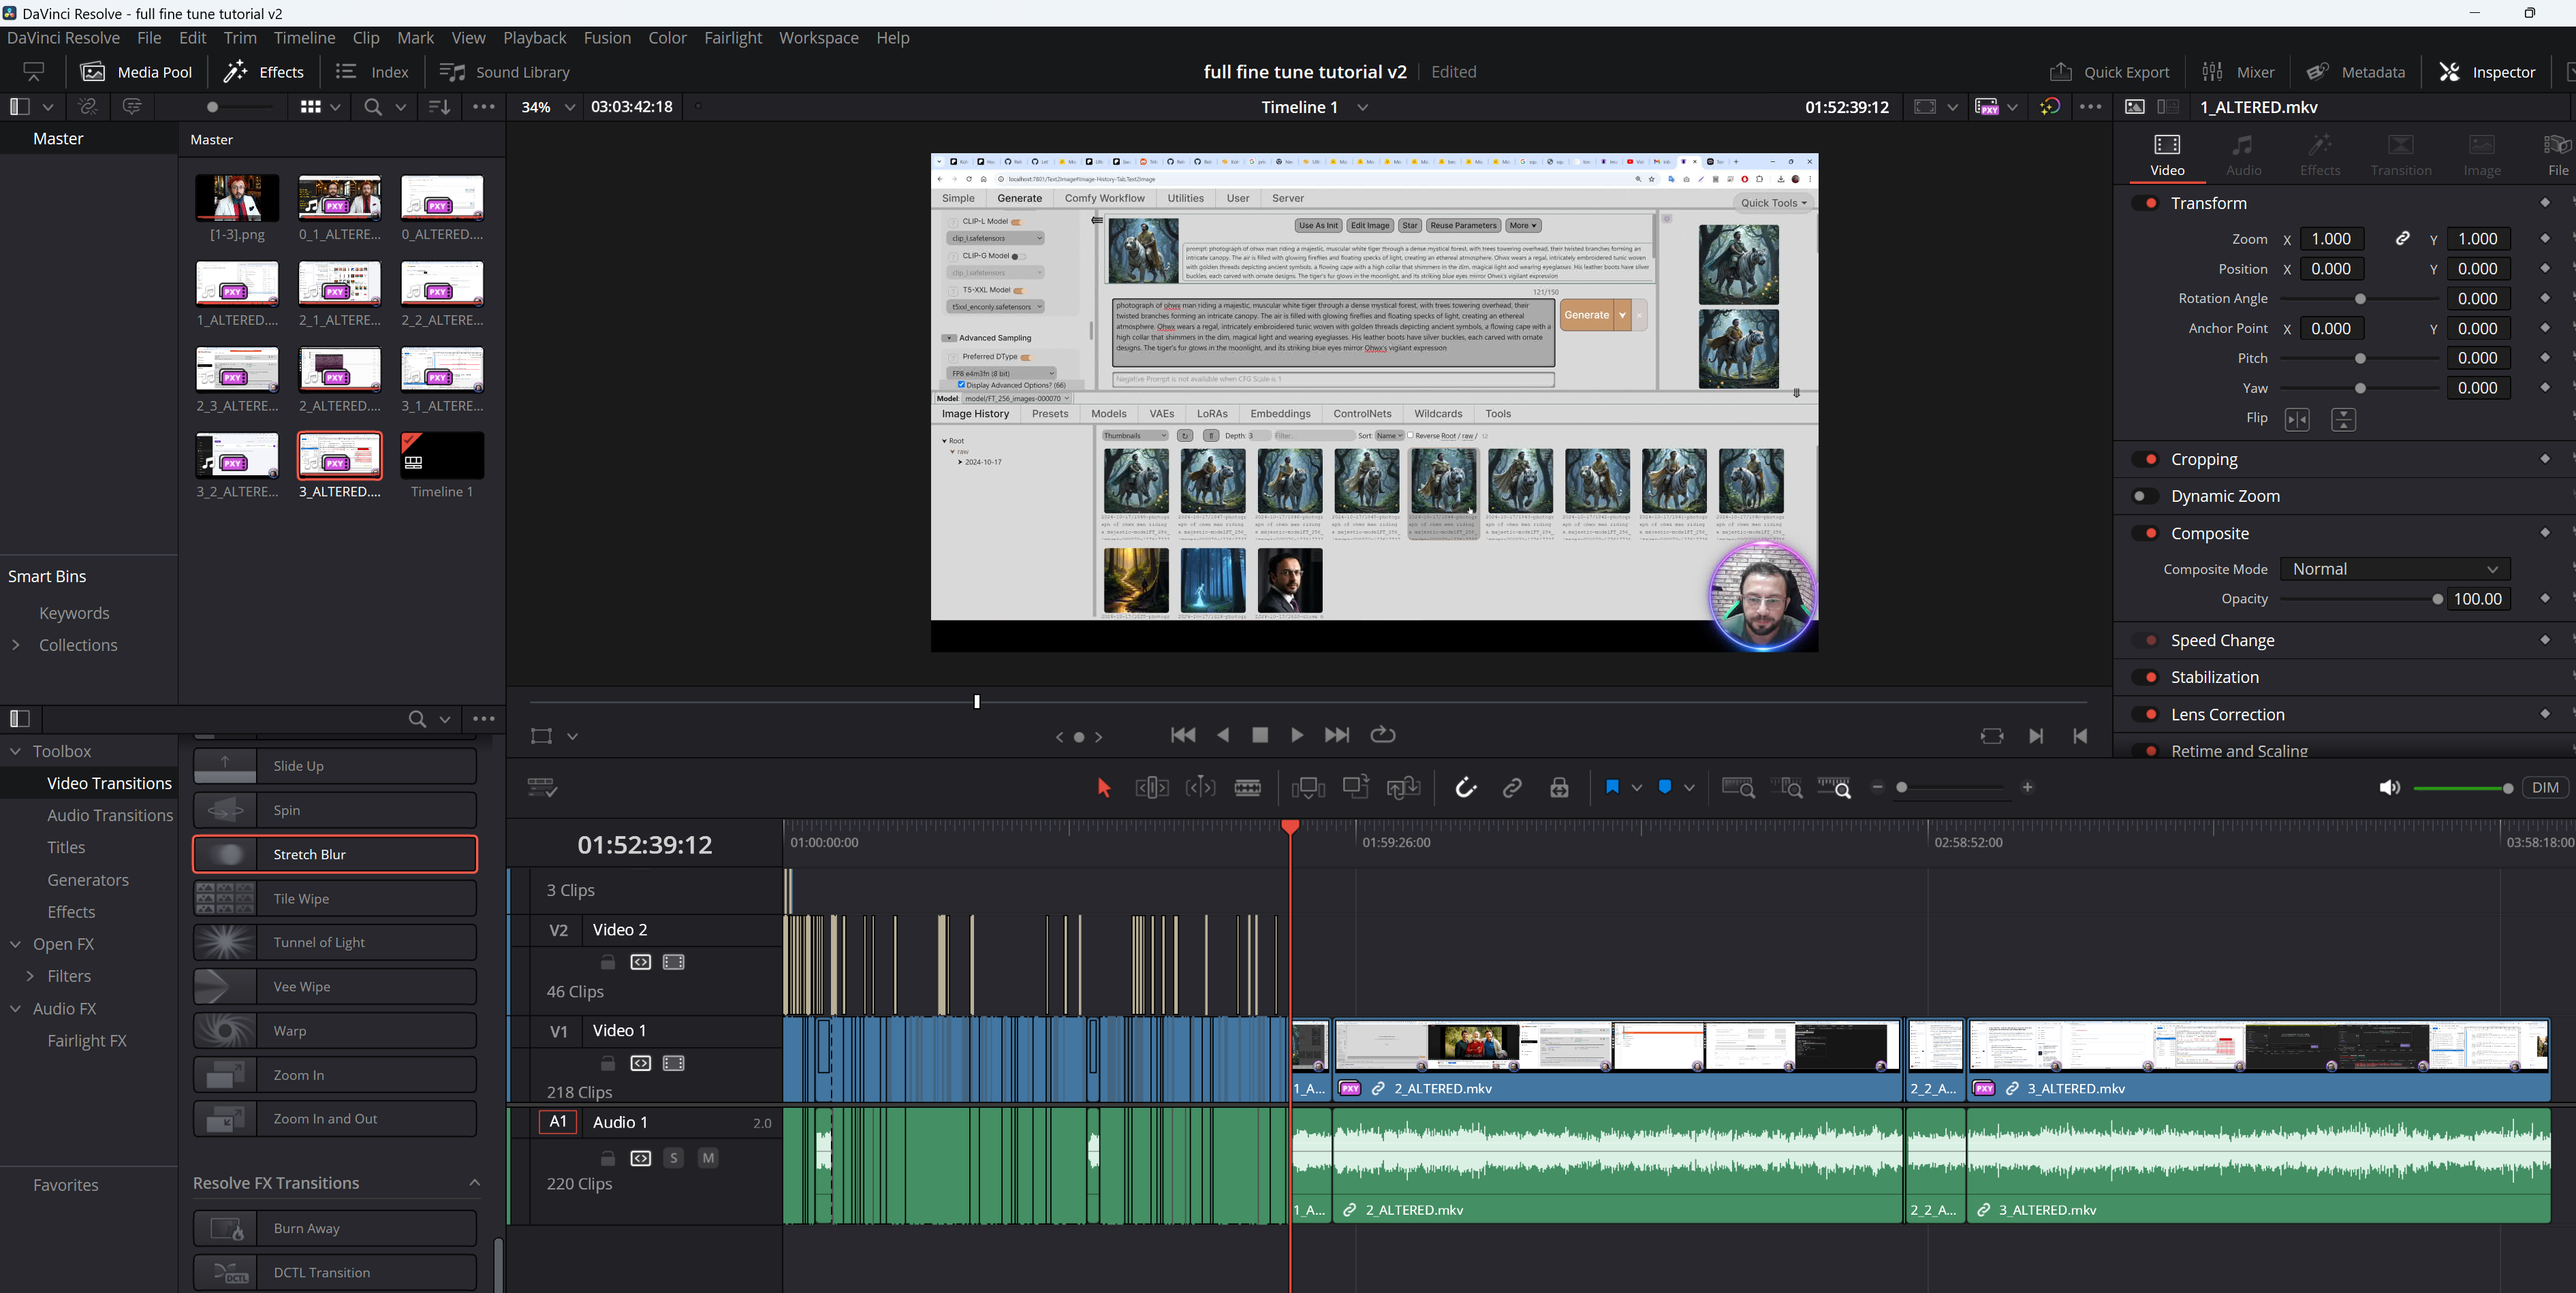2576x1293 pixels.
Task: Select the Blade edit mode tool
Action: [x=1247, y=788]
